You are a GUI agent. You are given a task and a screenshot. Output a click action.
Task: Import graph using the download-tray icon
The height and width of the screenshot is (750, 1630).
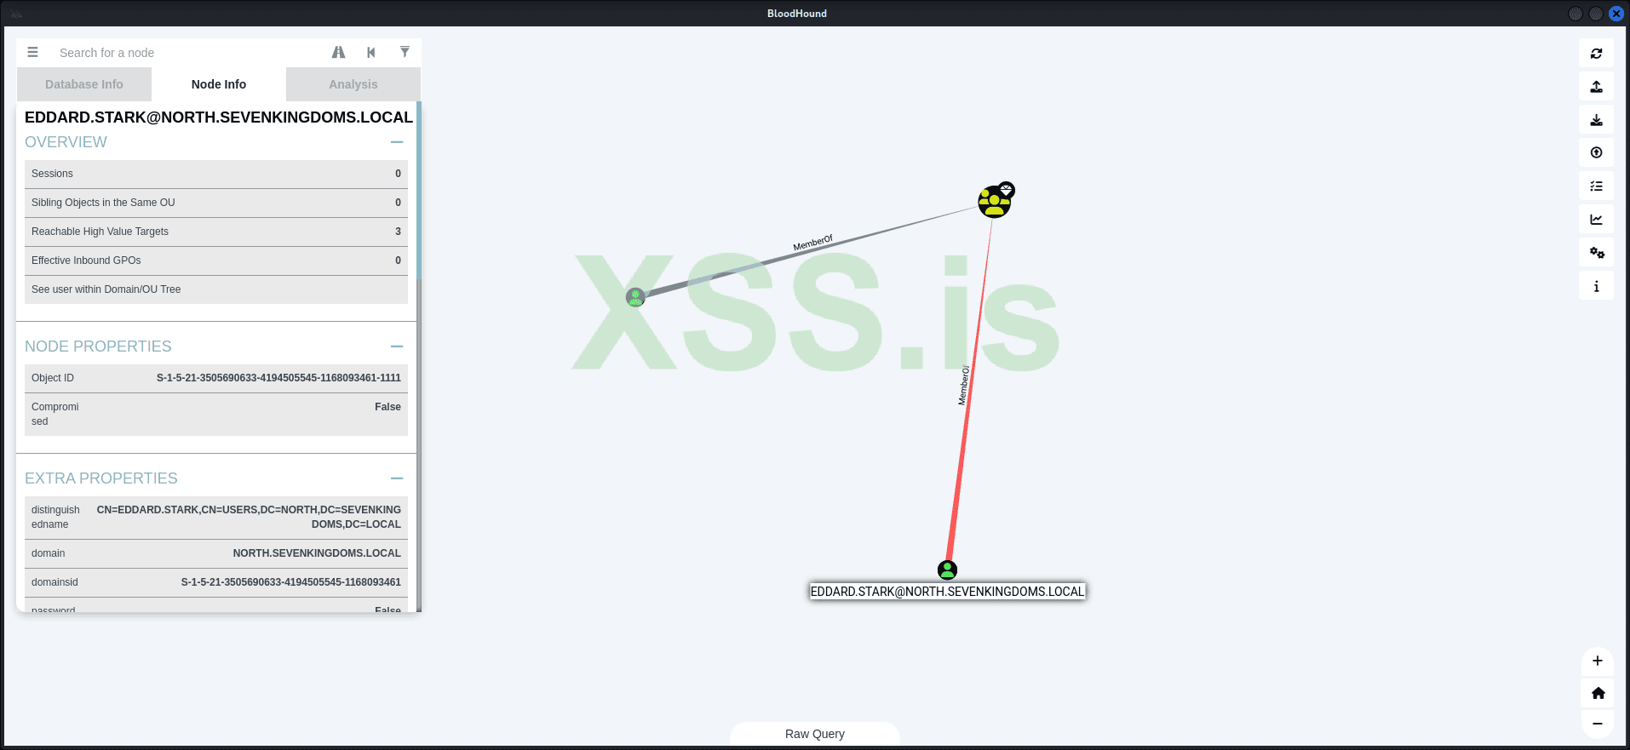click(1596, 120)
